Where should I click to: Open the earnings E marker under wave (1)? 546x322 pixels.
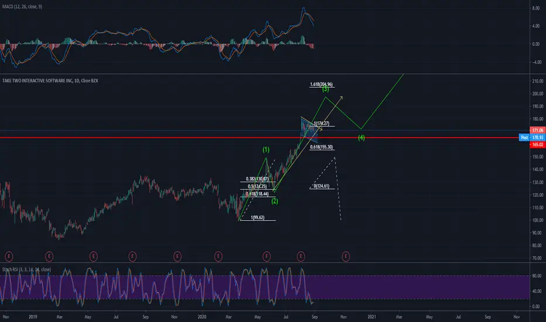[x=267, y=257]
